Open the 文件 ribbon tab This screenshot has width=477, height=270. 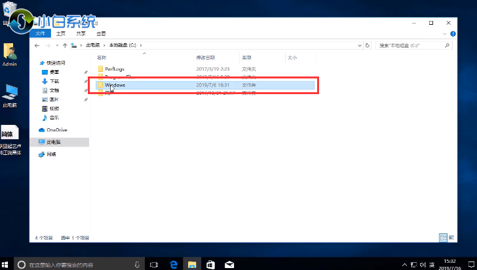coord(40,33)
